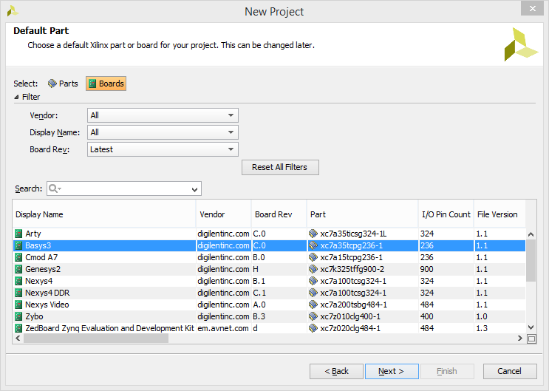549x391 pixels.
Task: Click chip icon beside xc7a15tcpg236-1
Action: (313, 257)
